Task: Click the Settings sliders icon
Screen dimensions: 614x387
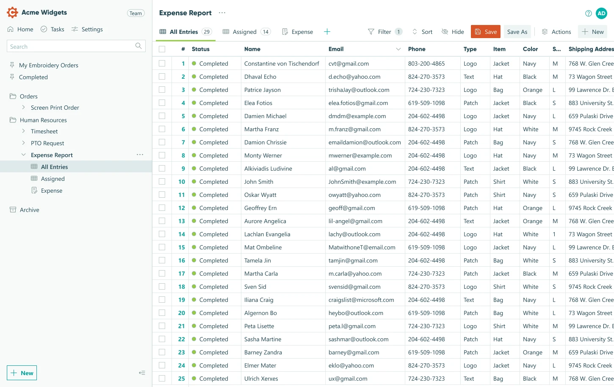Action: tap(75, 29)
